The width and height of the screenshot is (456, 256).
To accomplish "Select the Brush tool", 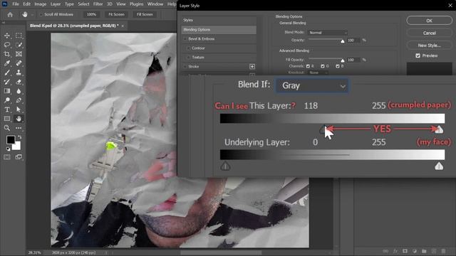I will 7,73.
